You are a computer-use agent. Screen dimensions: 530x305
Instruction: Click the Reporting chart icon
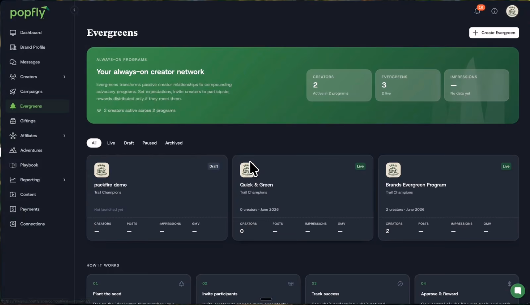pyautogui.click(x=13, y=180)
